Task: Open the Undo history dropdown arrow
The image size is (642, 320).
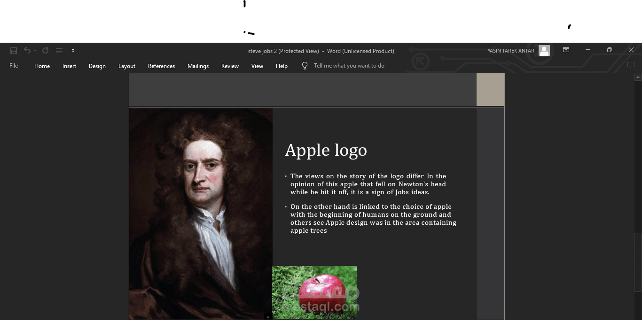Action: pyautogui.click(x=35, y=51)
